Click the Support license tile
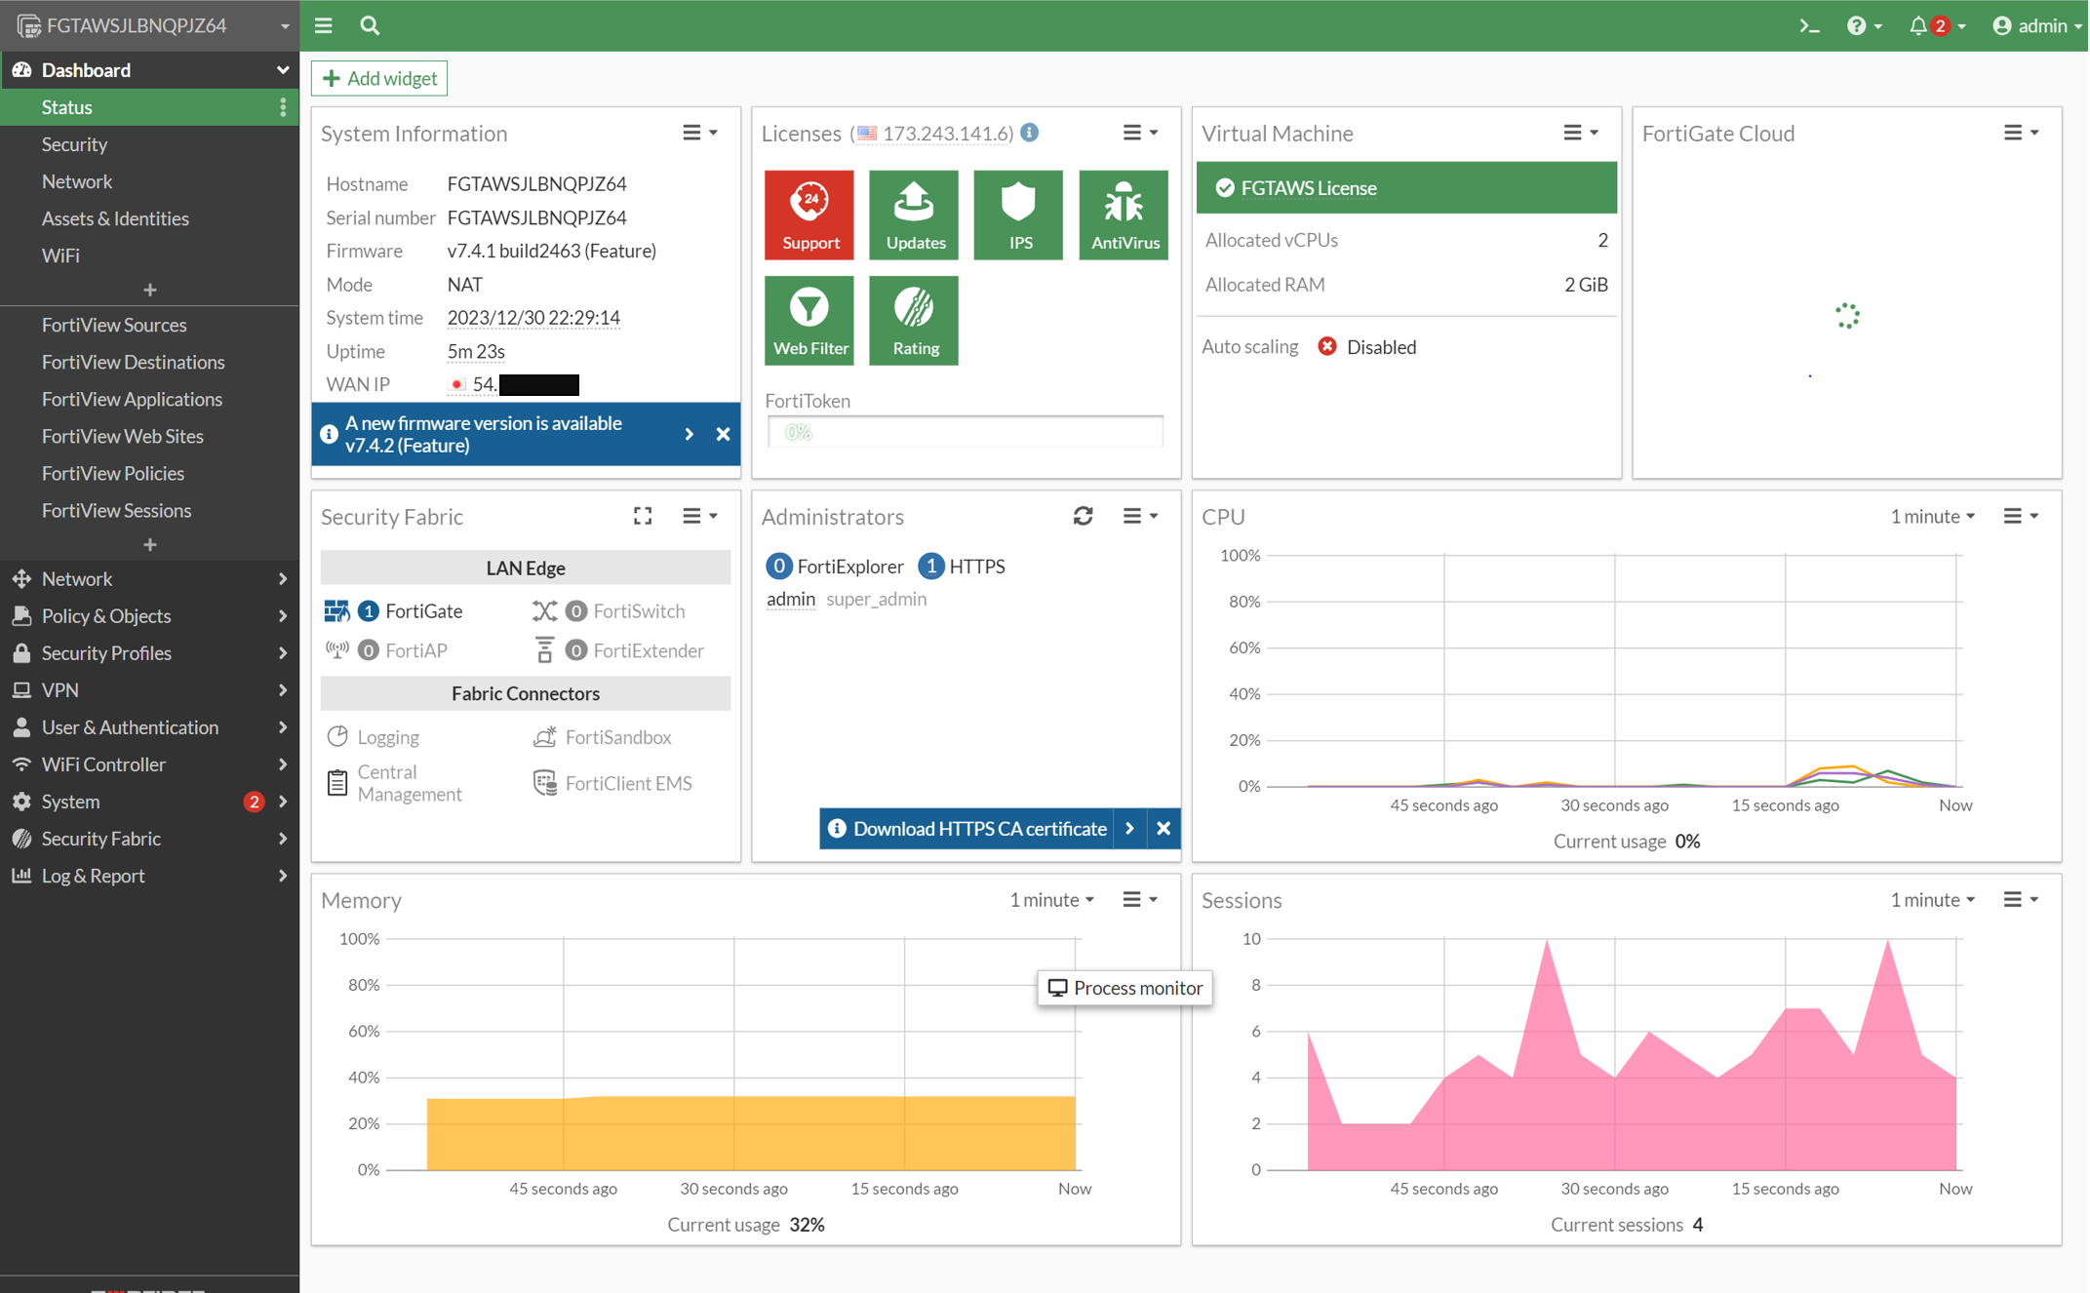This screenshot has width=2090, height=1293. point(808,215)
